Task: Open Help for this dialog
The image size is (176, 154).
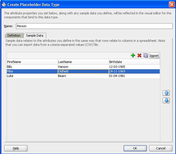Action: pyautogui.click(x=16, y=148)
